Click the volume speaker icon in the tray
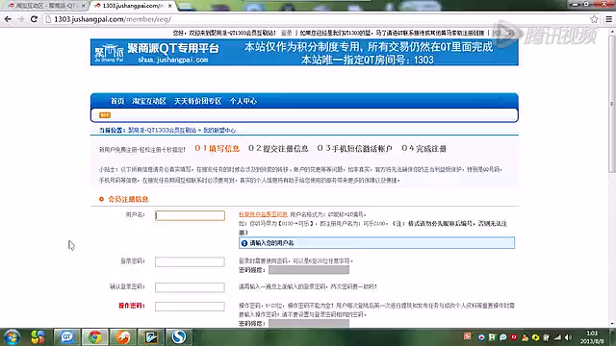The image size is (616, 346). (x=568, y=337)
